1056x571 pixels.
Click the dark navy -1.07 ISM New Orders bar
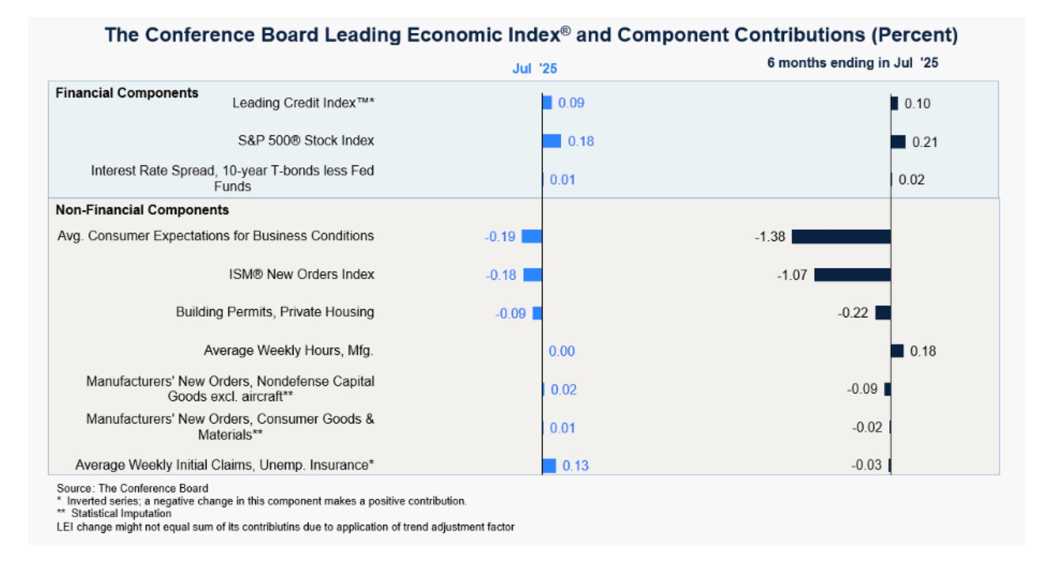(852, 274)
